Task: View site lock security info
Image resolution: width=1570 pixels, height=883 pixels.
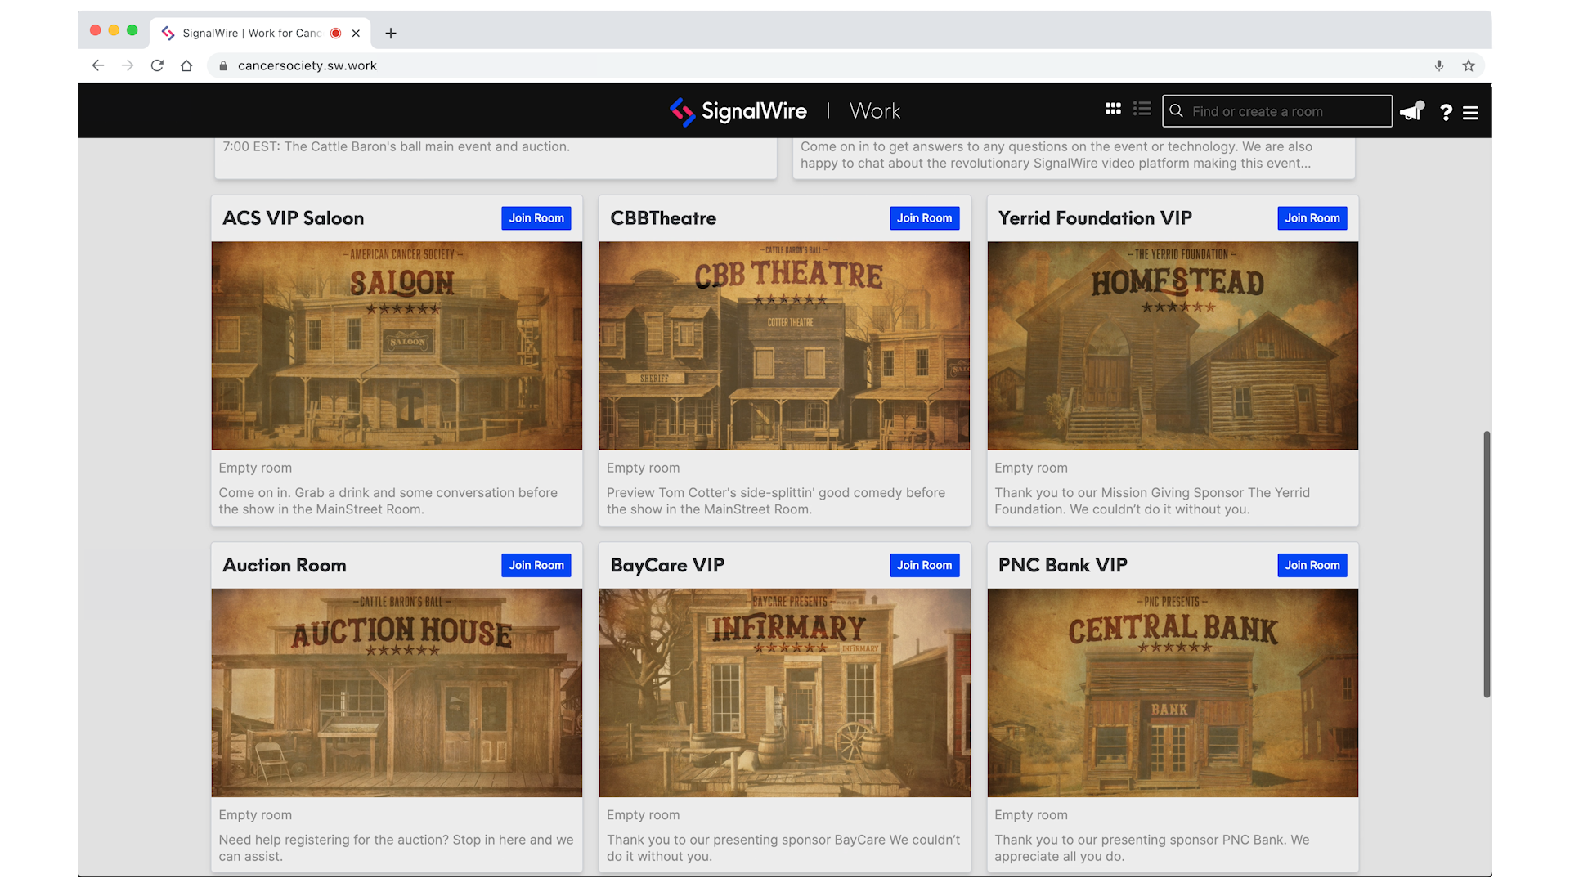Action: (223, 65)
